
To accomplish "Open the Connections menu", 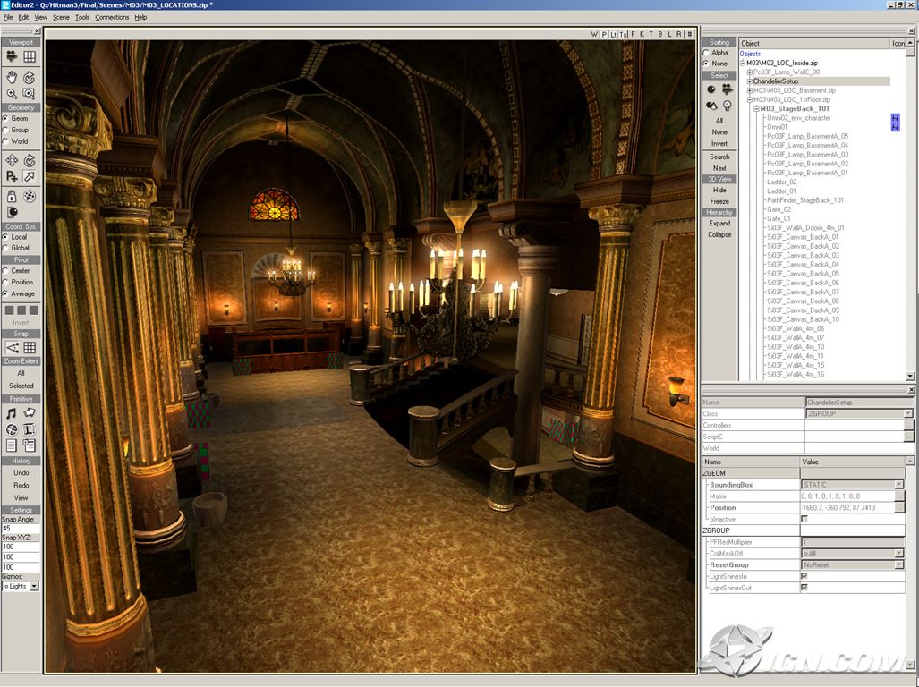I will click(112, 17).
